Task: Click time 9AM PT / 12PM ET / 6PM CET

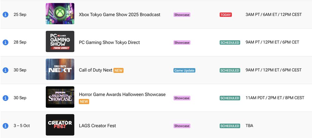Action: [x=272, y=42]
